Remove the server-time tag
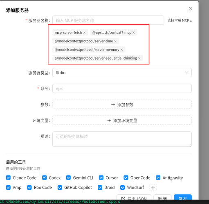This screenshot has height=204, width=209. click(115, 41)
